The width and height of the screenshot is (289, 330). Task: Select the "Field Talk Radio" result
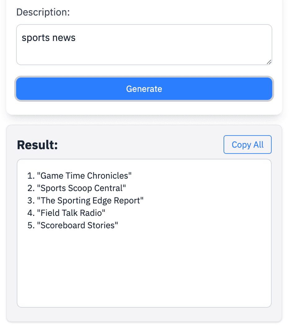pyautogui.click(x=71, y=213)
